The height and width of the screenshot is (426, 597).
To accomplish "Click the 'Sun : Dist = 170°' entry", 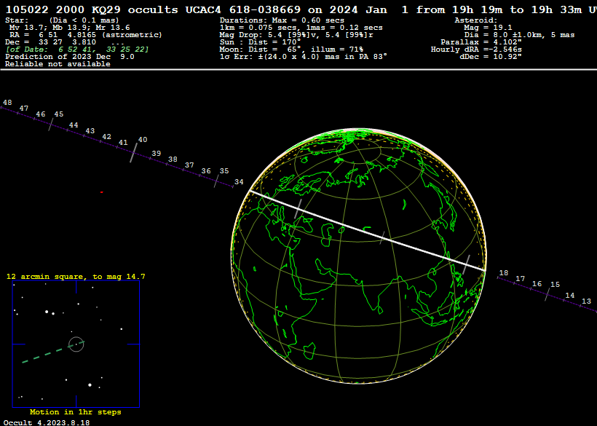I will [x=260, y=42].
